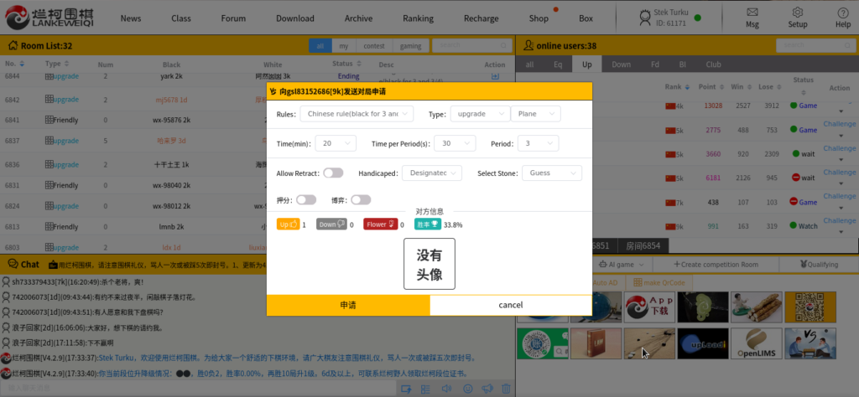Image resolution: width=859 pixels, height=397 pixels.
Task: Click the teal win-rate trophy badge
Action: [x=428, y=224]
